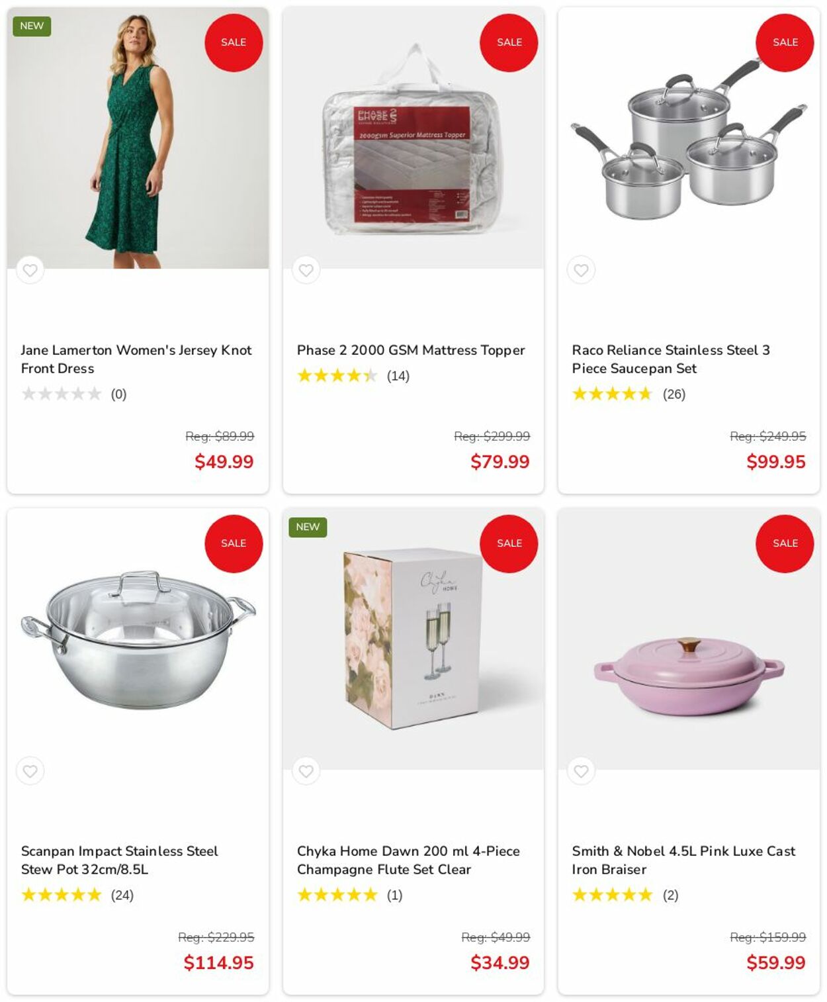View star rating on Raco Saucepan Set
827x1002 pixels.
tap(612, 394)
